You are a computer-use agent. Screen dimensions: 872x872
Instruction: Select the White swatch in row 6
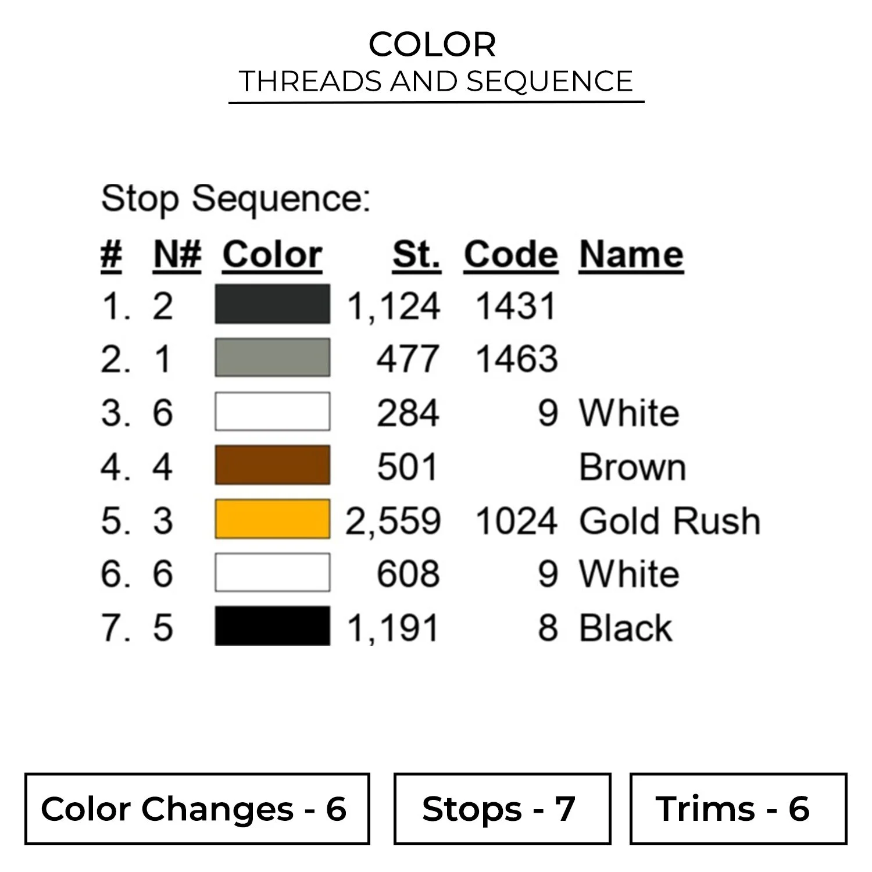[x=272, y=573]
